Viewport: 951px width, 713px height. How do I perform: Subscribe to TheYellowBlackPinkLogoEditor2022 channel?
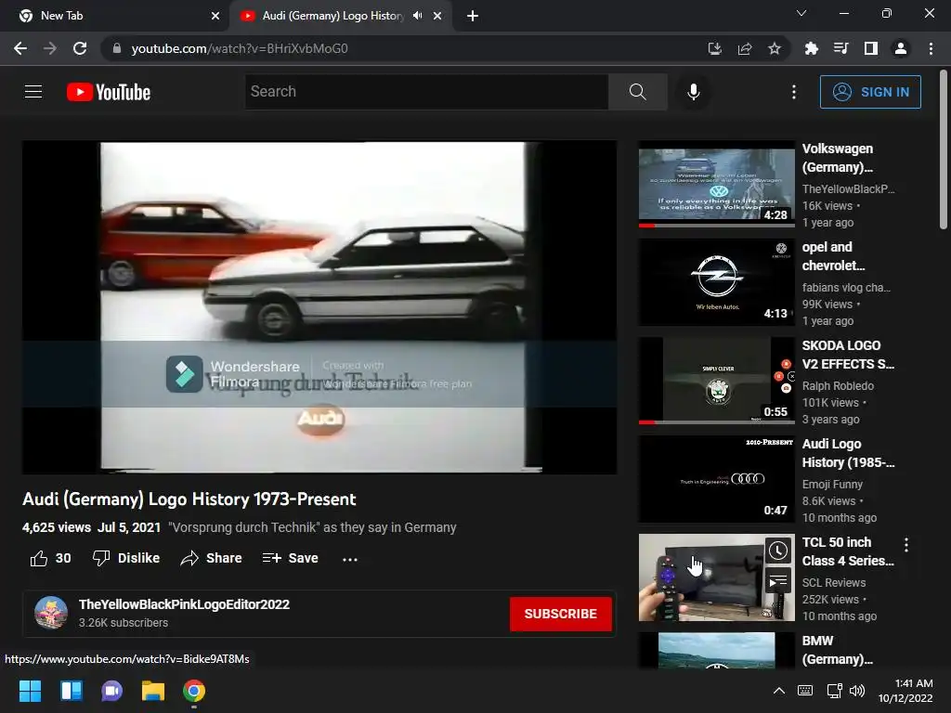560,614
